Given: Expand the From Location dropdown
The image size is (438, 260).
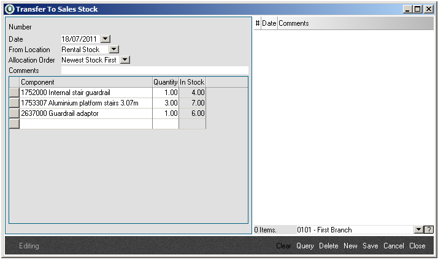Looking at the screenshot, I should [x=113, y=50].
